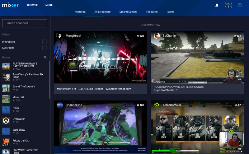249x154 pixels.
Task: Switch to the Featured tab
Action: pyautogui.click(x=80, y=12)
